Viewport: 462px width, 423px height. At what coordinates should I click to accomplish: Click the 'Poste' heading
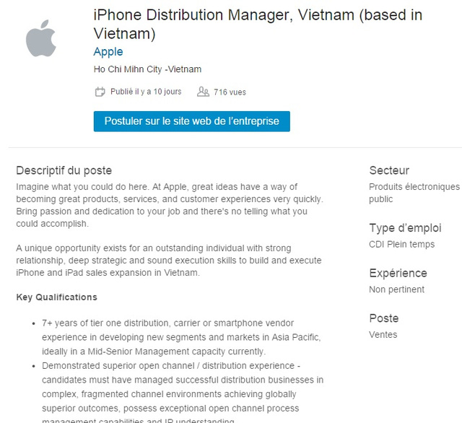click(x=383, y=318)
